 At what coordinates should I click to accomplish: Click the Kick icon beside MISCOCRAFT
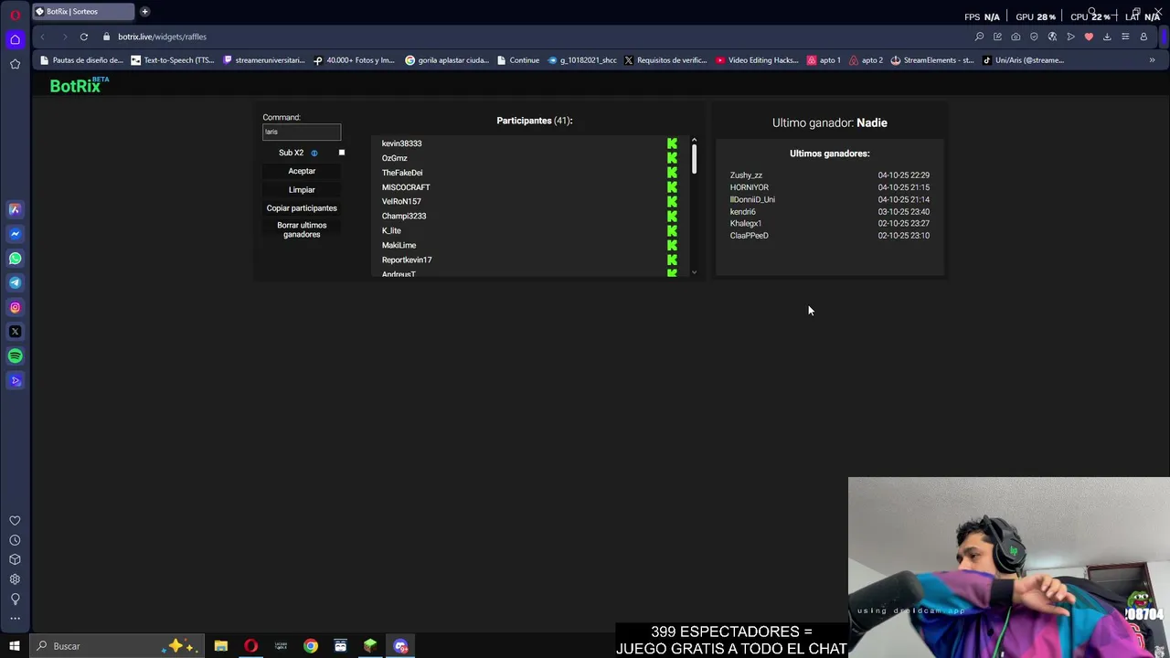(x=672, y=187)
